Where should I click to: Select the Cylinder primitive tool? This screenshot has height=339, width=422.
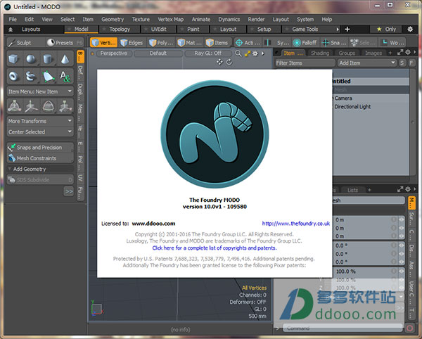47,59
